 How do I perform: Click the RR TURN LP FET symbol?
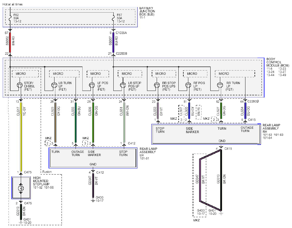tap(220, 85)
